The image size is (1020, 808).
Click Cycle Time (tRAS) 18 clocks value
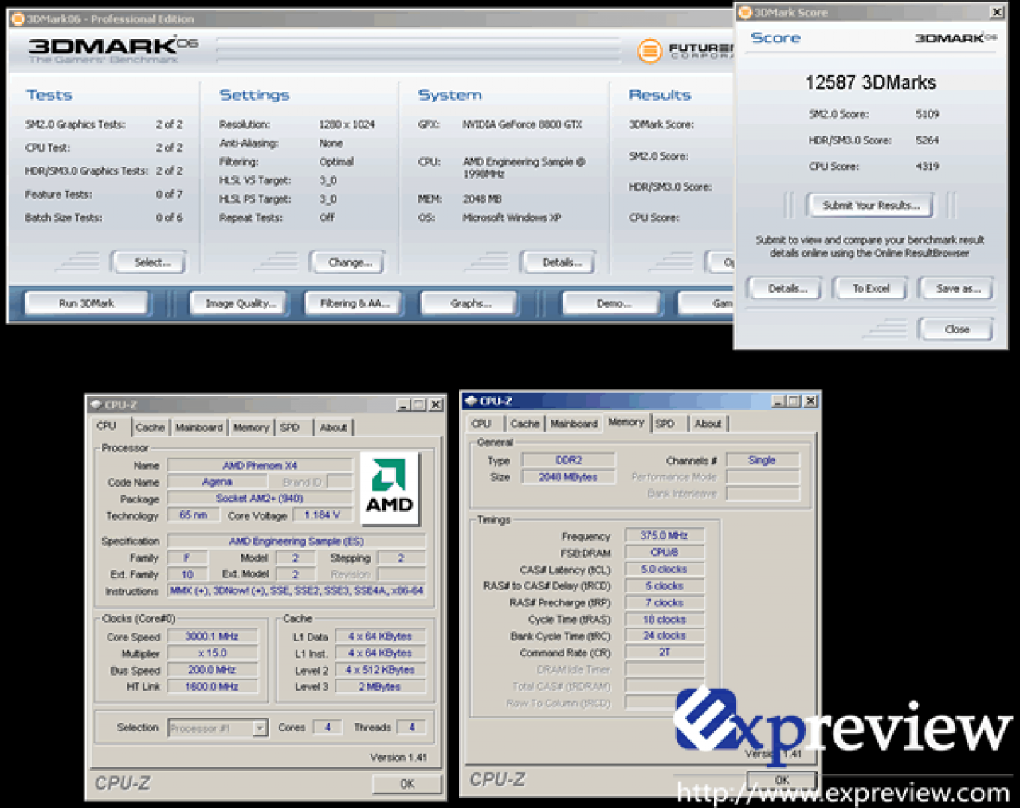pos(665,620)
